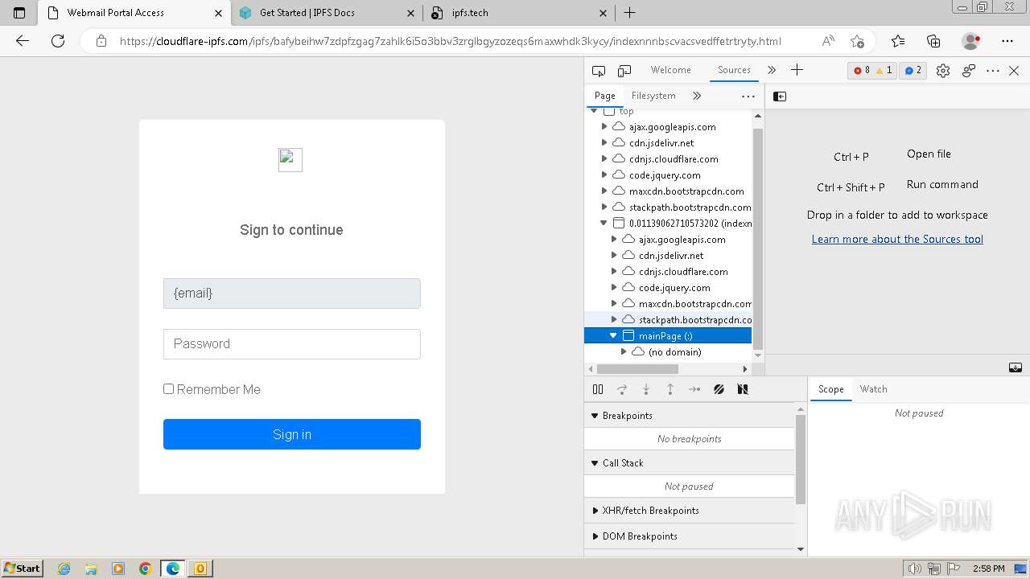Open tab actions menu icon
The width and height of the screenshot is (1030, 579).
[19, 13]
